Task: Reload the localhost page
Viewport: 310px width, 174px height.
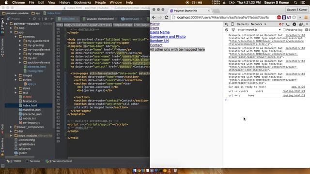Action: click(167, 17)
